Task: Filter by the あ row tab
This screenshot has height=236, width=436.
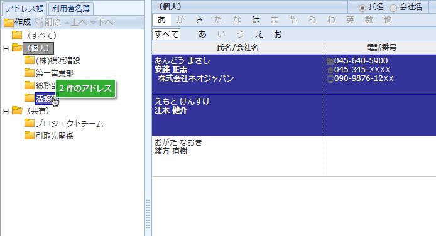Action: tap(161, 19)
